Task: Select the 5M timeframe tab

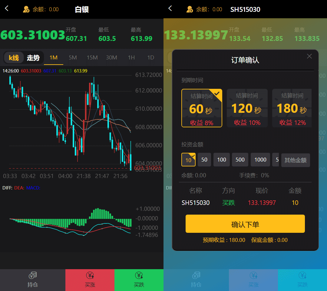Action: coord(73,58)
